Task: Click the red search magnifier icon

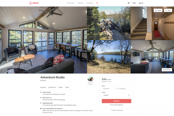Action: pyautogui.click(x=97, y=3)
